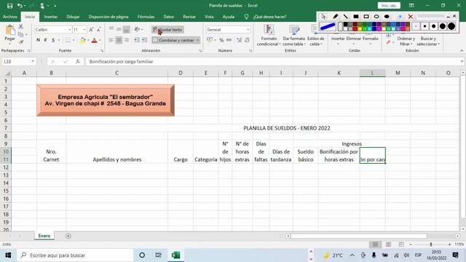Viewport: 466px width, 262px height.
Task: Click the red font color A icon
Action: 94,40
